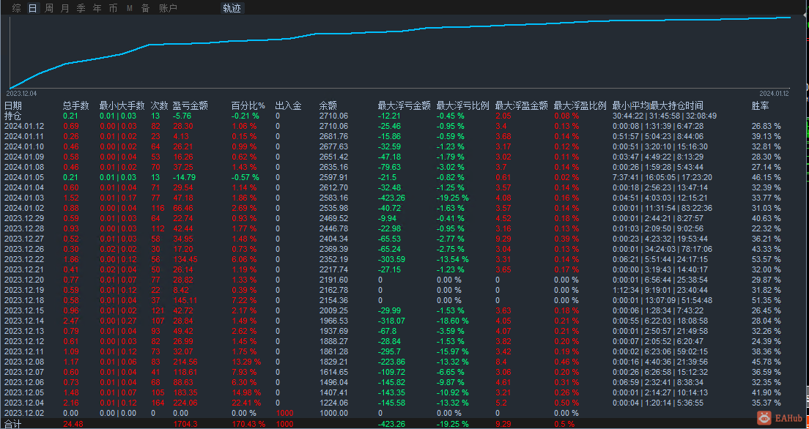Select the M tab
This screenshot has width=809, height=429.
(130, 8)
